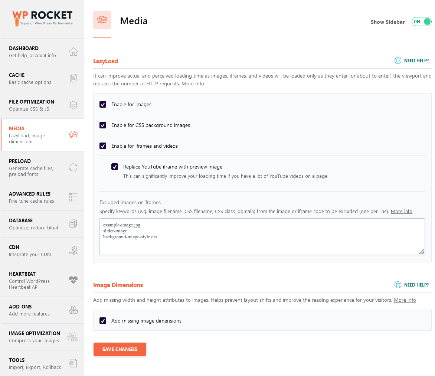
Task: Click the CDN globe icon
Action: pos(73,250)
